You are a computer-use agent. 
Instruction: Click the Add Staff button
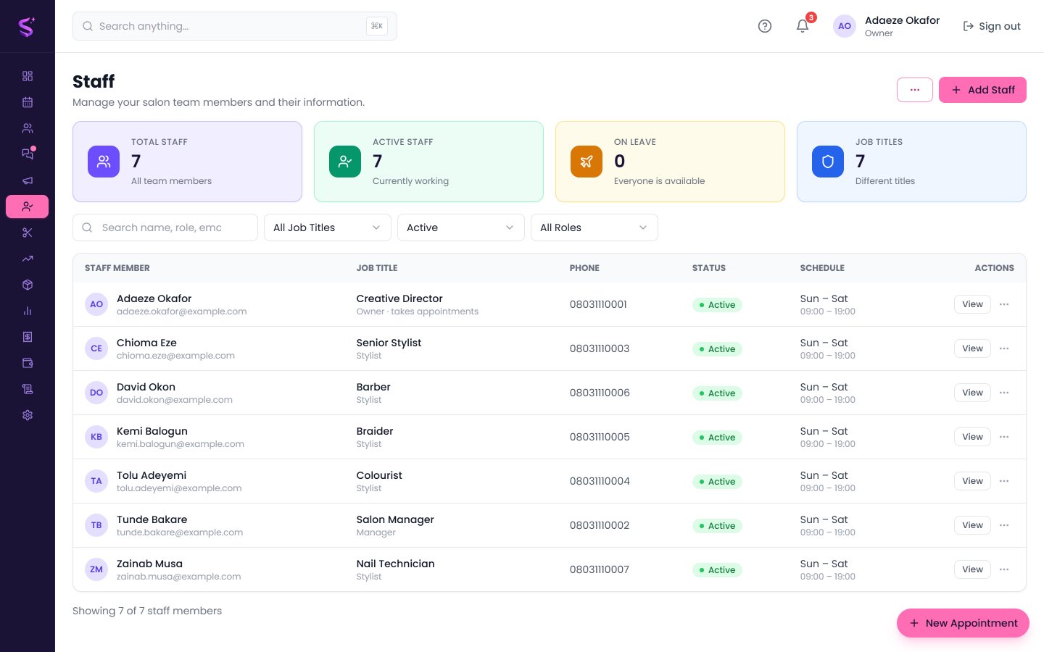(x=982, y=90)
